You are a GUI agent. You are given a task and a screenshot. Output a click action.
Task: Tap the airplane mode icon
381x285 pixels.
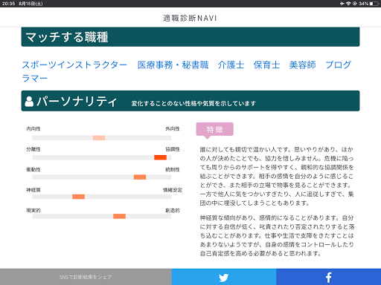[x=342, y=4]
